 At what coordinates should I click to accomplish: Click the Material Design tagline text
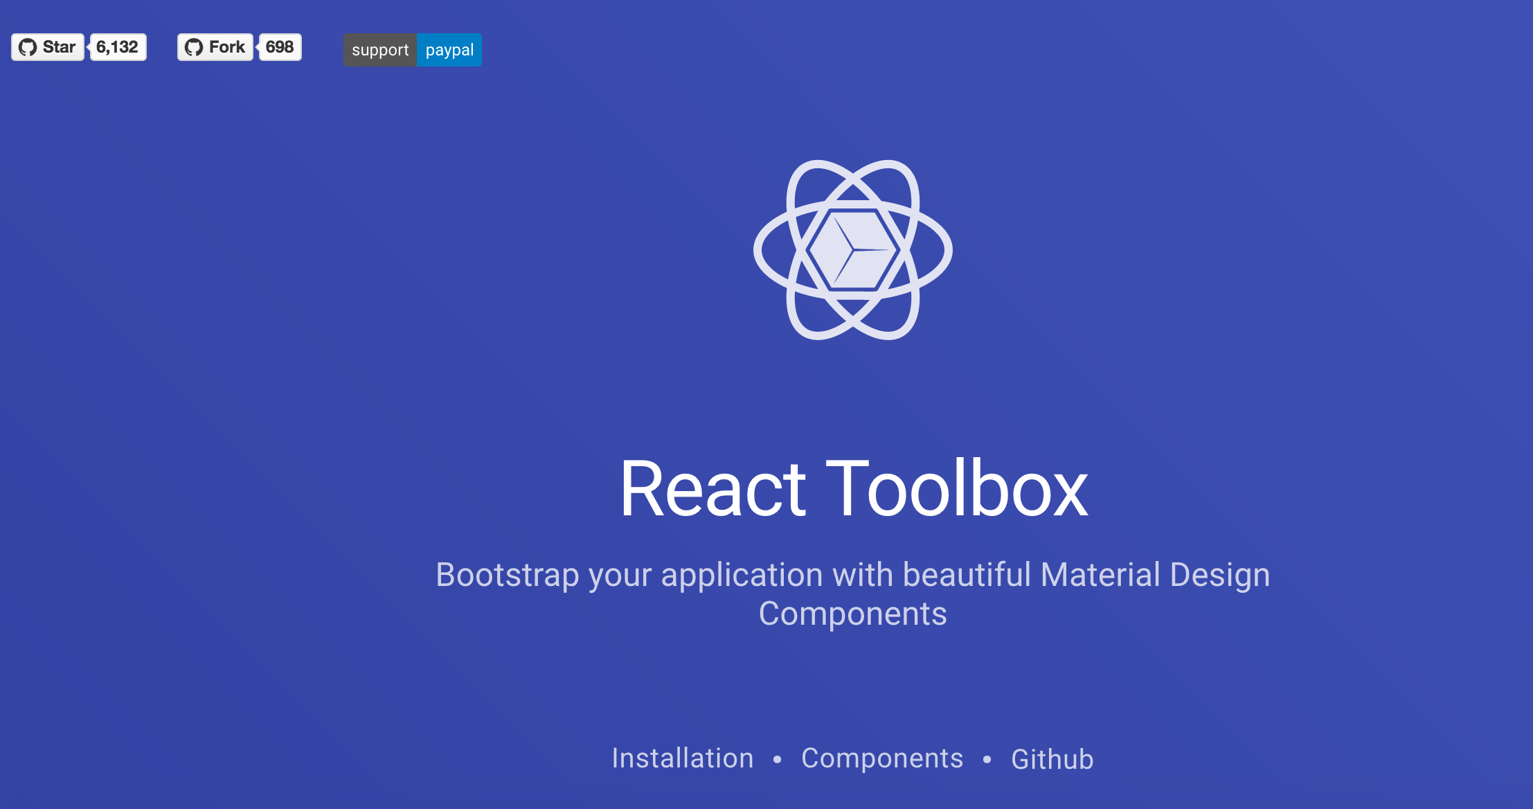tap(852, 592)
